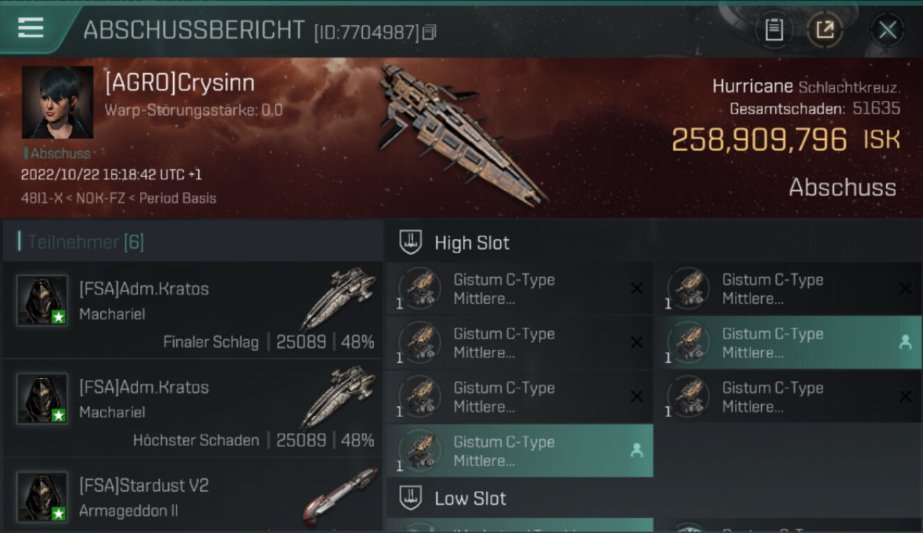Viewport: 923px width, 533px height.
Task: Click person icon on highlighted left-column module
Action: point(636,451)
